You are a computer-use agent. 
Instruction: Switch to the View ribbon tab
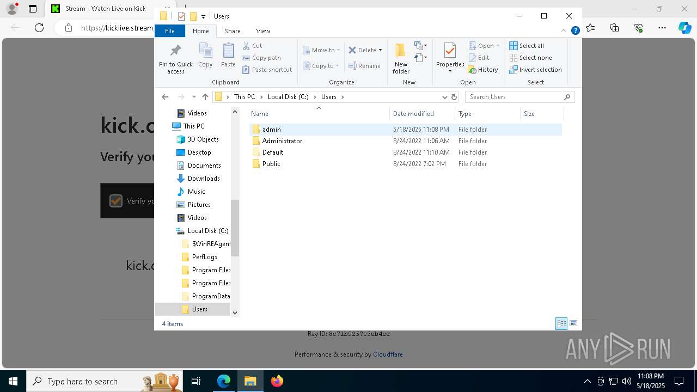263,31
